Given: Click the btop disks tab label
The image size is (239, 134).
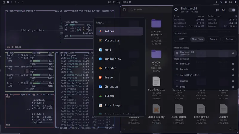Looking at the screenshot, I should [36, 53].
